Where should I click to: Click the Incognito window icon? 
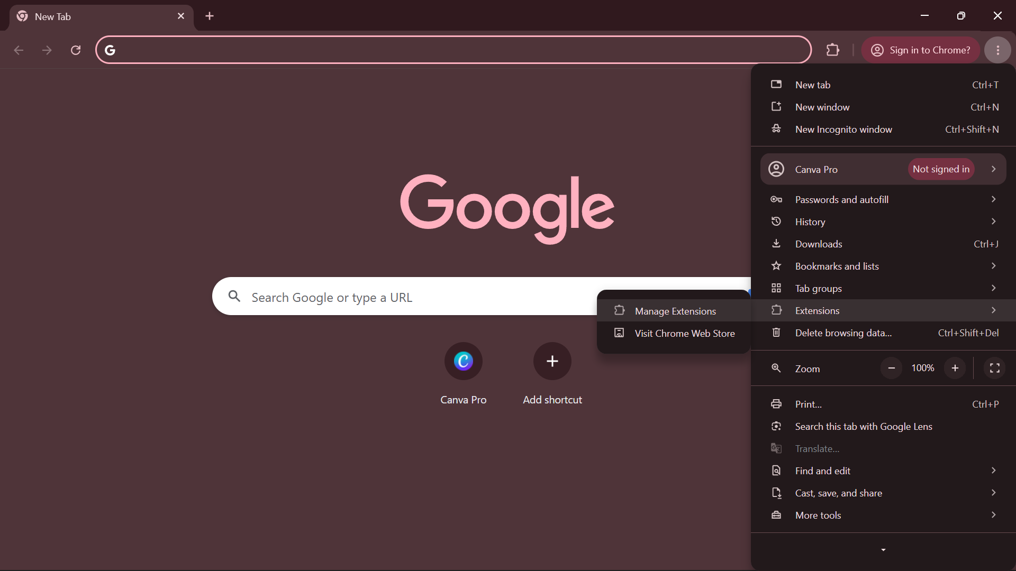776,129
